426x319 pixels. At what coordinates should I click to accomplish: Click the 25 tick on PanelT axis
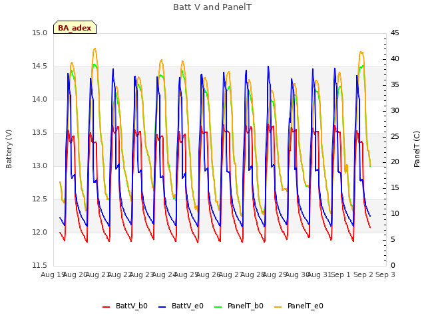[x=395, y=136]
